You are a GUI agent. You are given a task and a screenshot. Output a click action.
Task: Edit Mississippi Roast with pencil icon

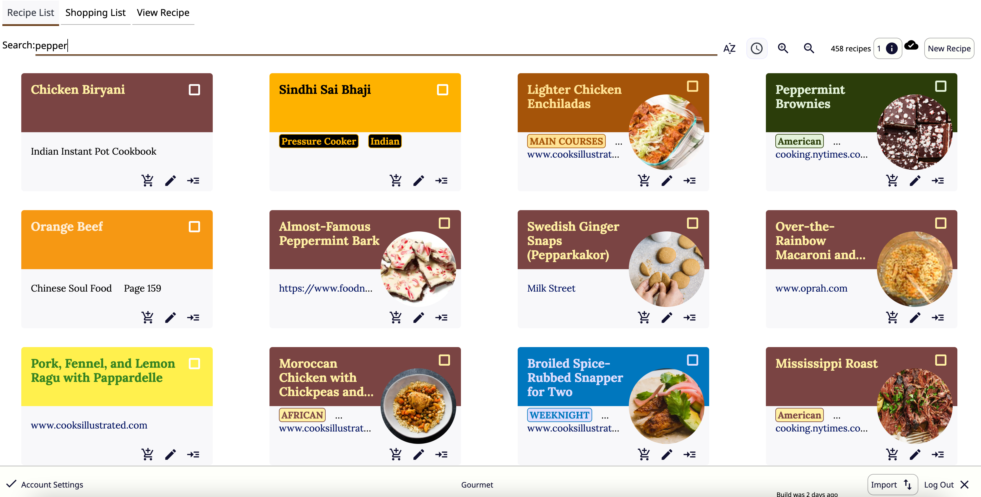tap(915, 454)
